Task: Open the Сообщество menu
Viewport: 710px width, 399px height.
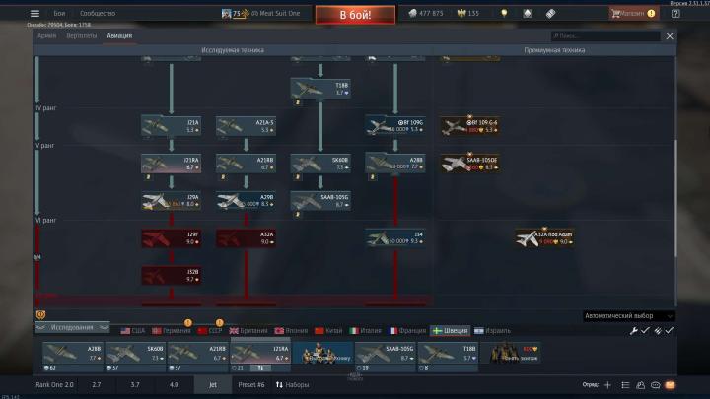Action: (x=98, y=14)
